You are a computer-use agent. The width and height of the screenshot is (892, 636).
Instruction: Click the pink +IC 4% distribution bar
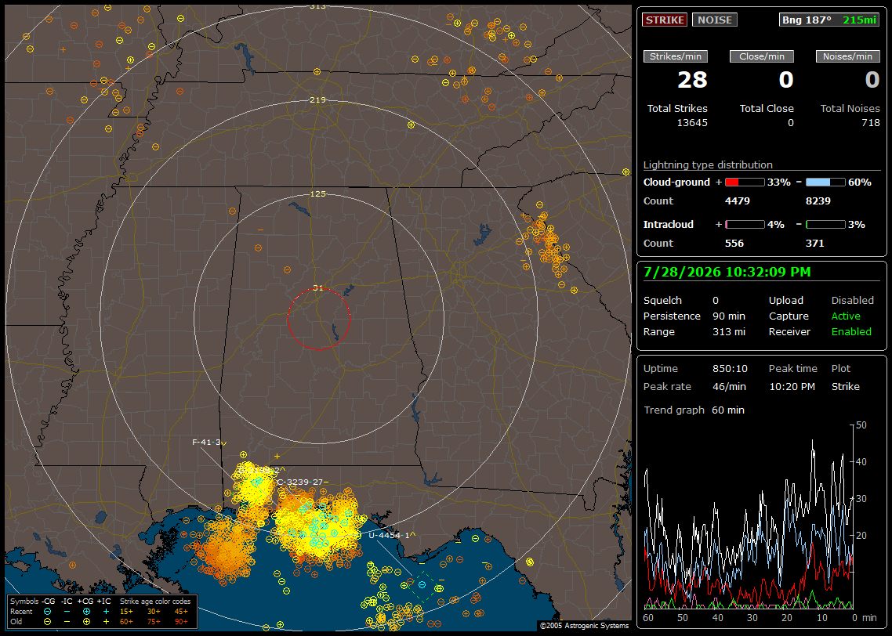click(745, 225)
